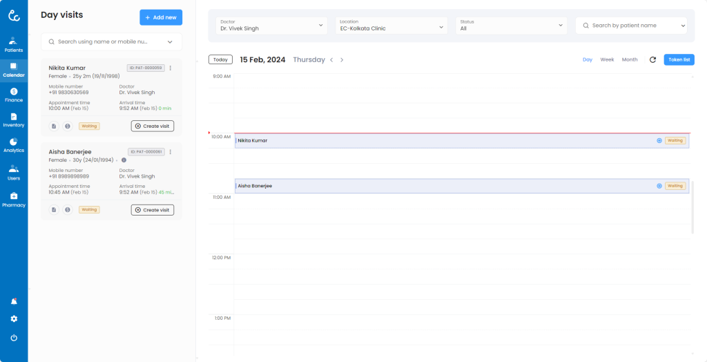The height and width of the screenshot is (362, 707).
Task: Click Create visit for Aisha Banerjee
Action: pos(153,210)
